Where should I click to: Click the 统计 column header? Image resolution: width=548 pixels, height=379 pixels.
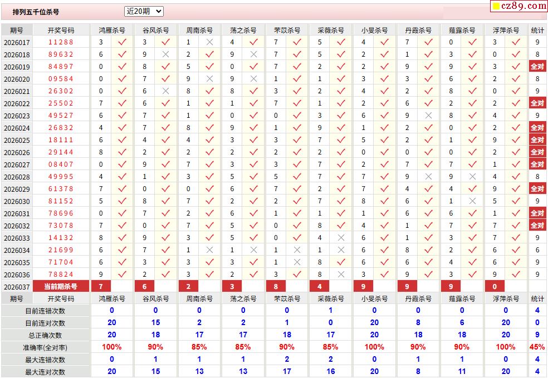[x=537, y=30]
